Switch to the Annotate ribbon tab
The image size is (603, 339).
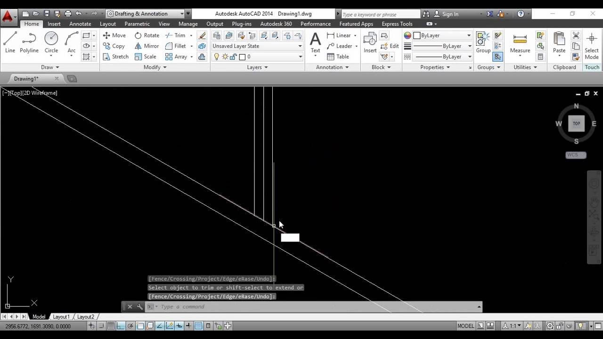point(80,24)
